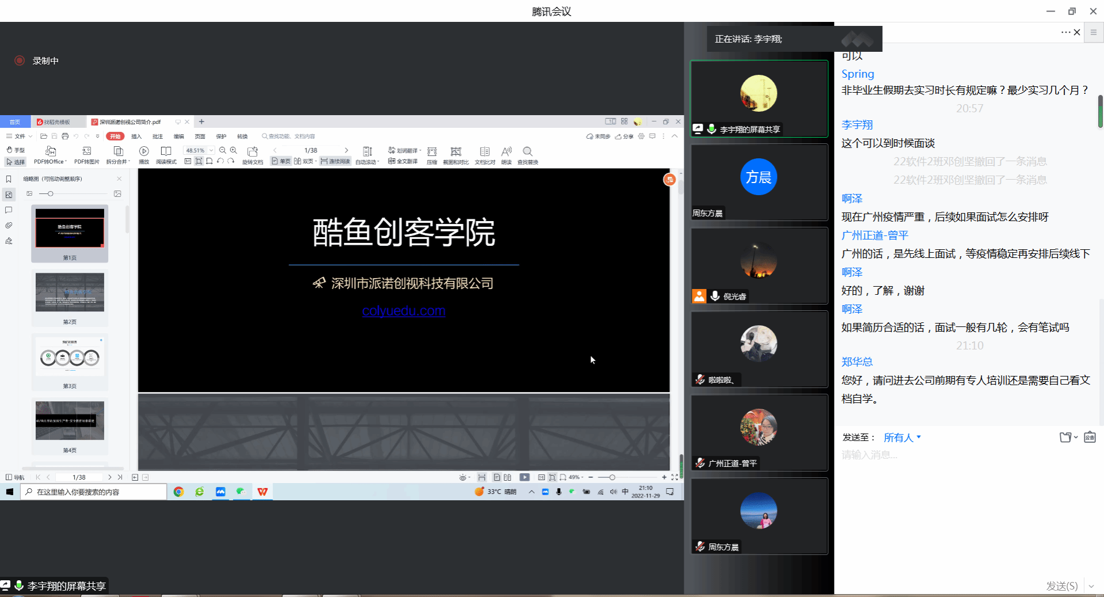1104x597 pixels.
Task: Toggle 连续阅读 continuous reading mode
Action: (x=335, y=161)
